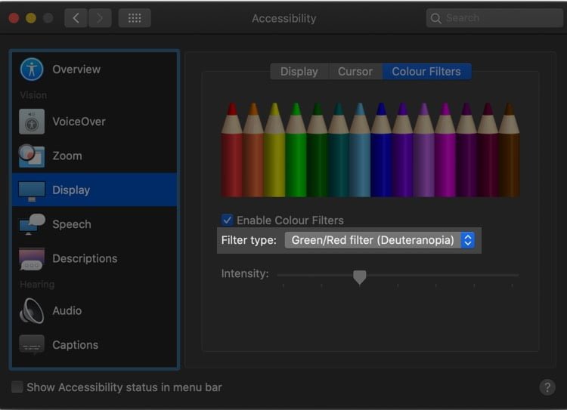Open the Zoom magnifier settings
Image resolution: width=567 pixels, height=410 pixels.
click(x=32, y=156)
